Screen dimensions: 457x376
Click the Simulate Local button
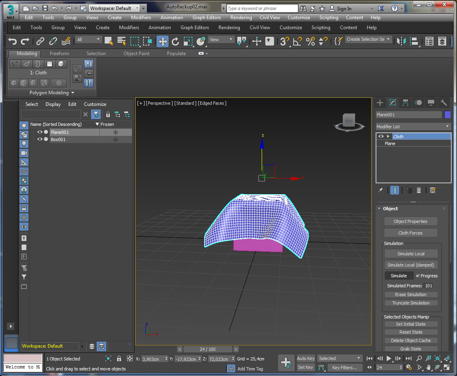pos(411,254)
